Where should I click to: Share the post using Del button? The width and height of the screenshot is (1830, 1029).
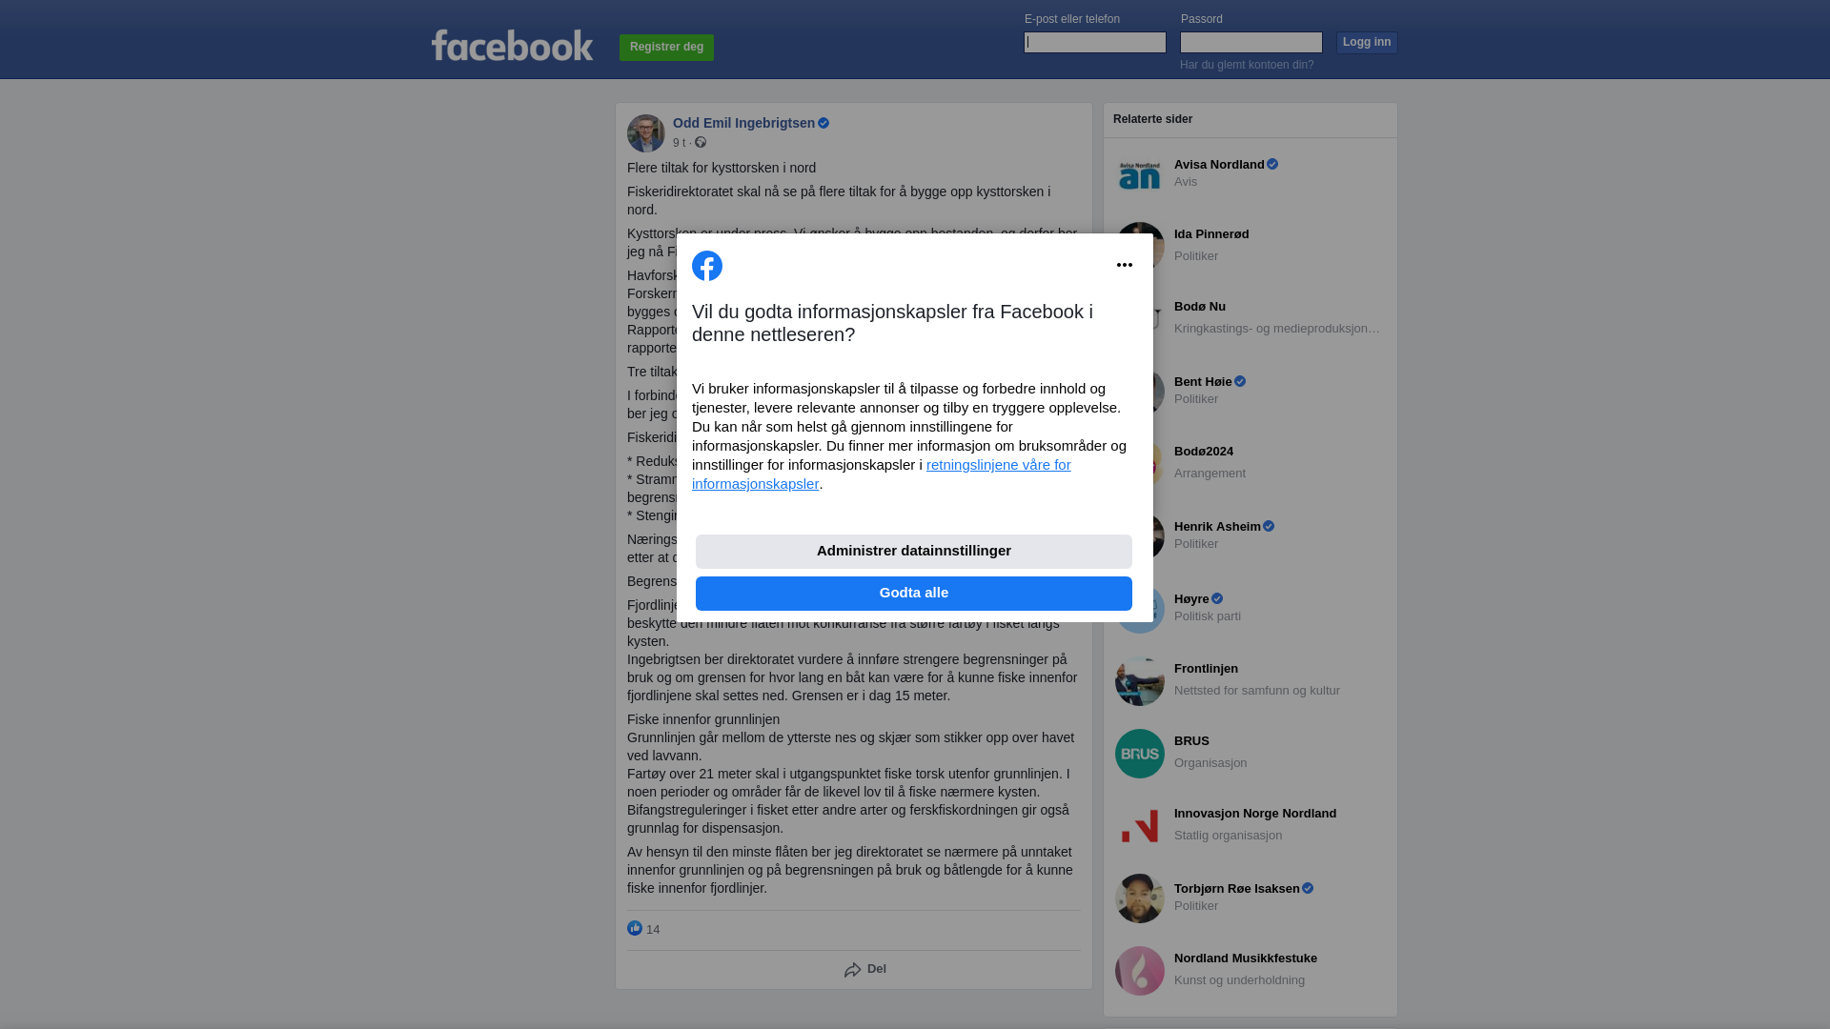click(865, 969)
